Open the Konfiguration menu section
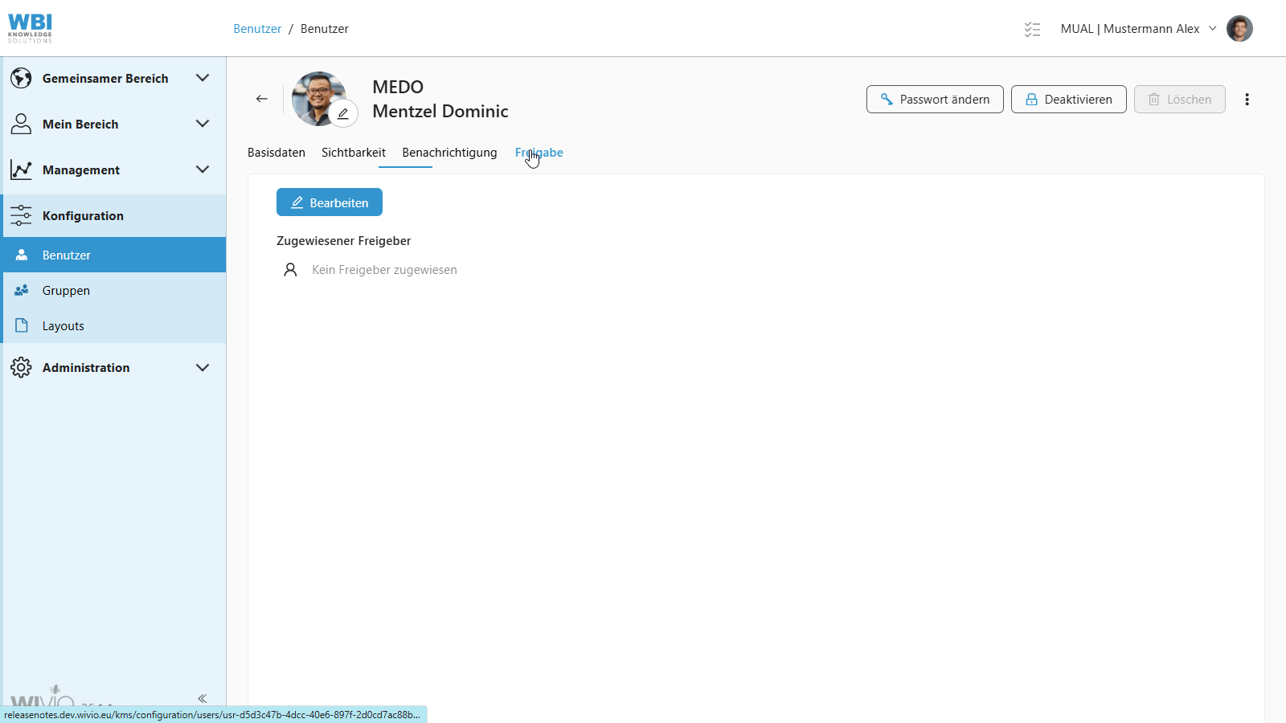This screenshot has width=1286, height=723. pyautogui.click(x=114, y=215)
